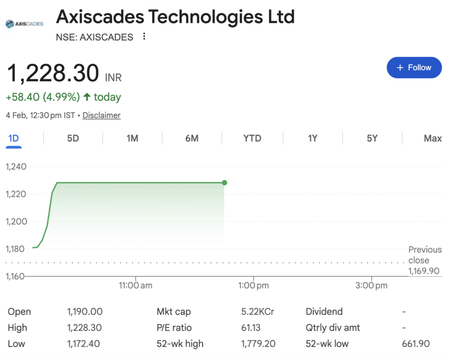Switch to the 5D chart tab
Screen dimensions: 450x358
pos(73,138)
